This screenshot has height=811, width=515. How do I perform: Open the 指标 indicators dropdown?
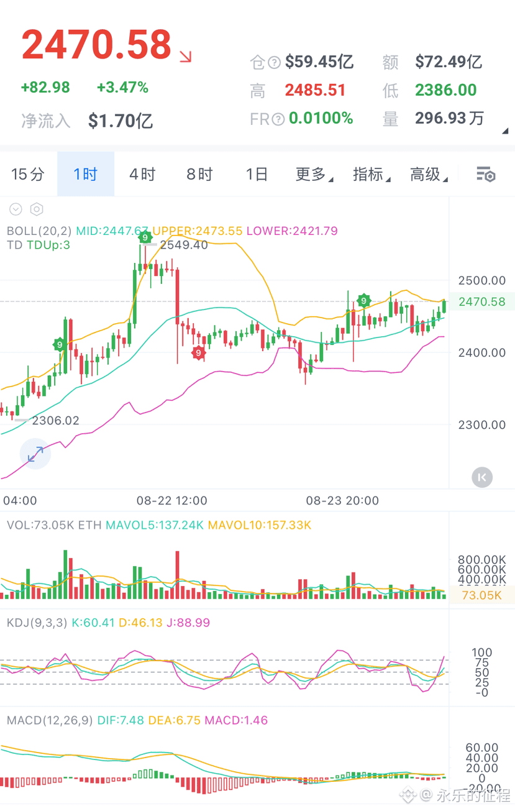point(371,175)
